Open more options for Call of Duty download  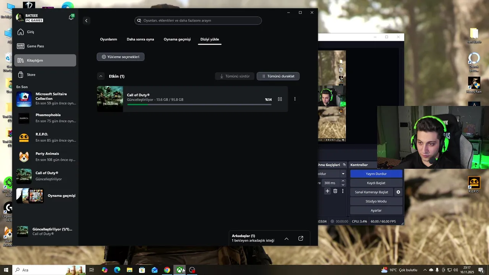(295, 99)
